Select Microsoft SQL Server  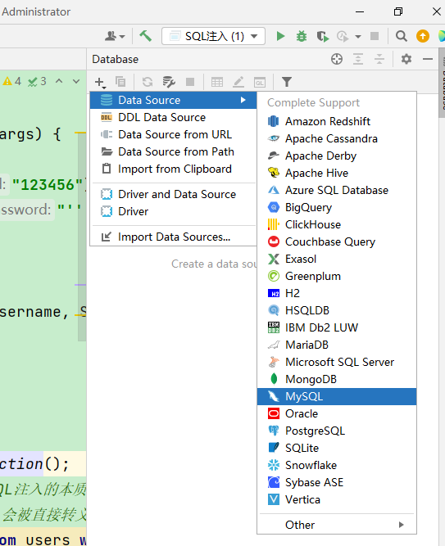[337, 362]
